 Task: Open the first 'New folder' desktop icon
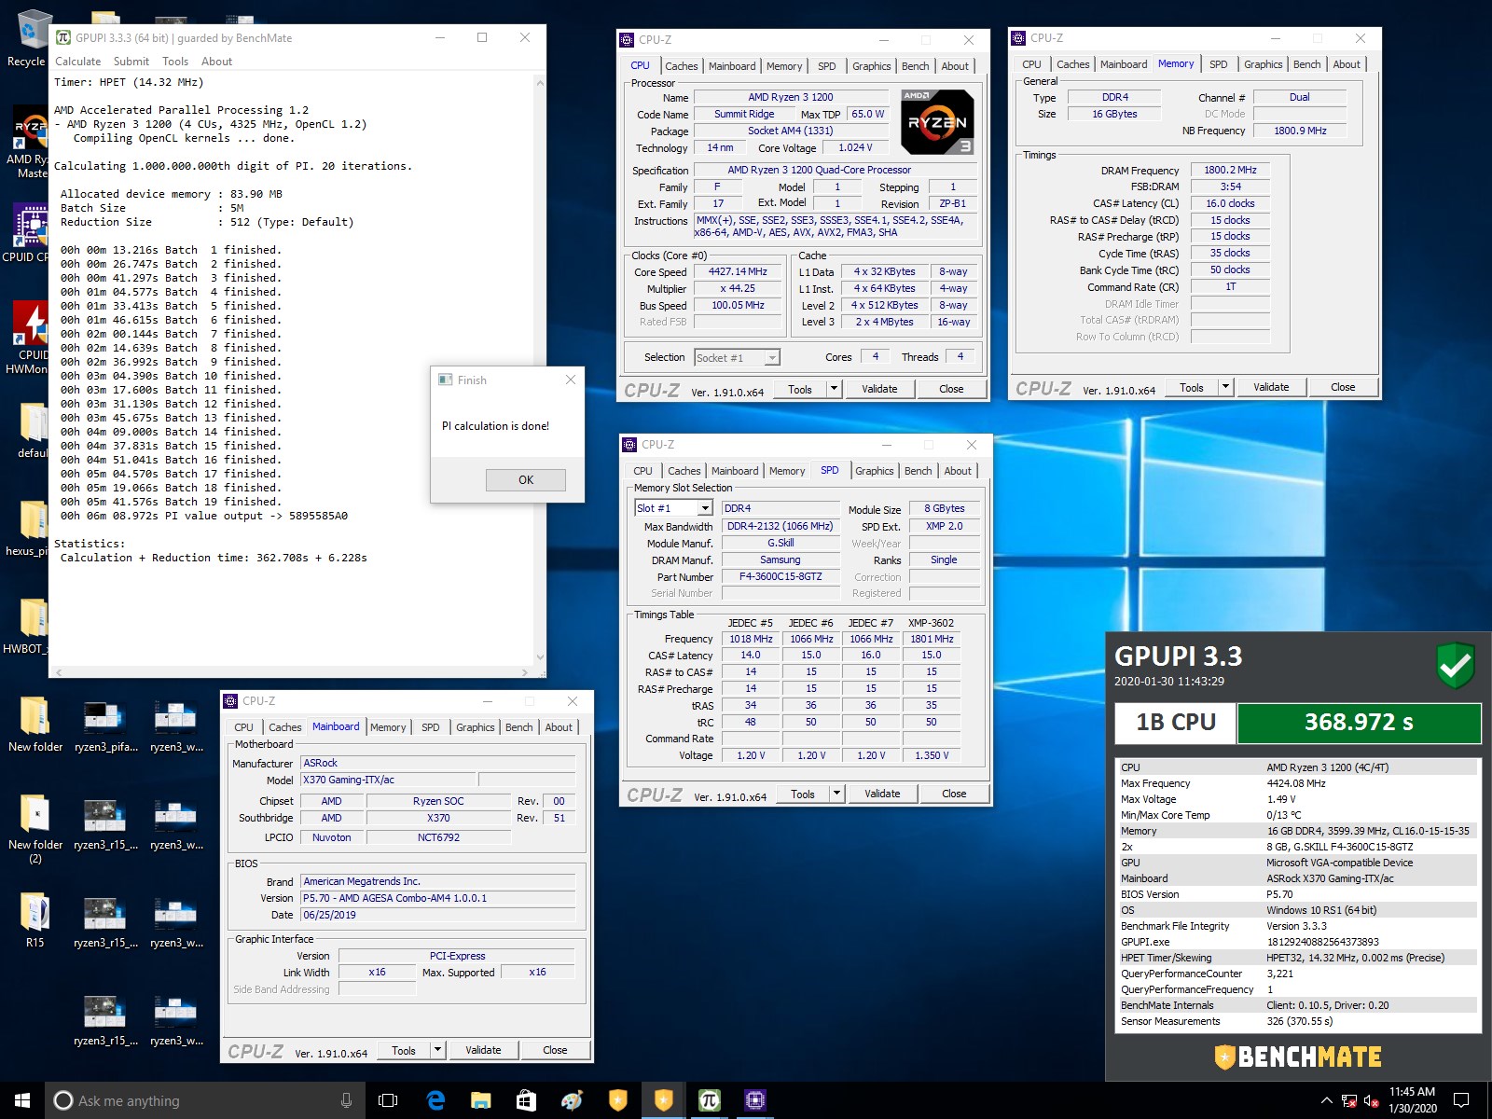(35, 724)
